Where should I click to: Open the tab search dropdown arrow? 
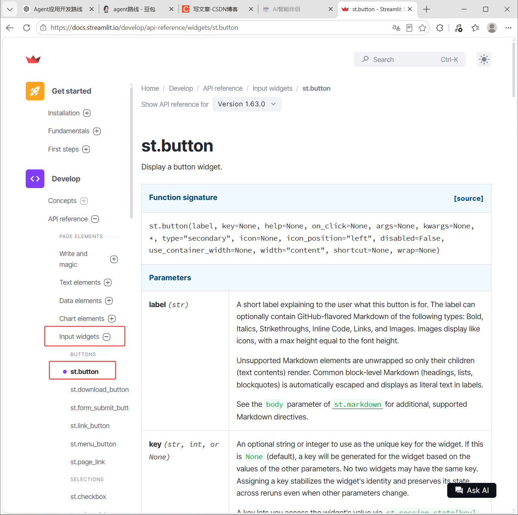10,9
